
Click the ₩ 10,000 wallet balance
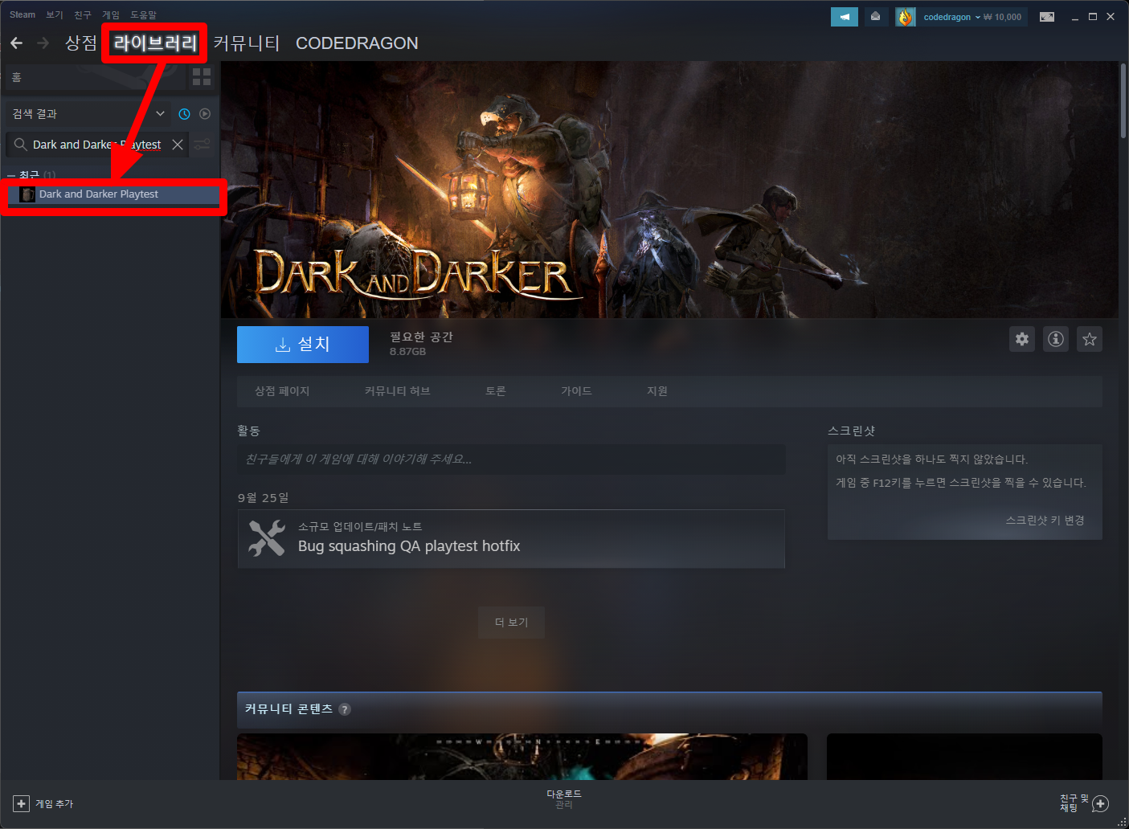[x=1003, y=17]
